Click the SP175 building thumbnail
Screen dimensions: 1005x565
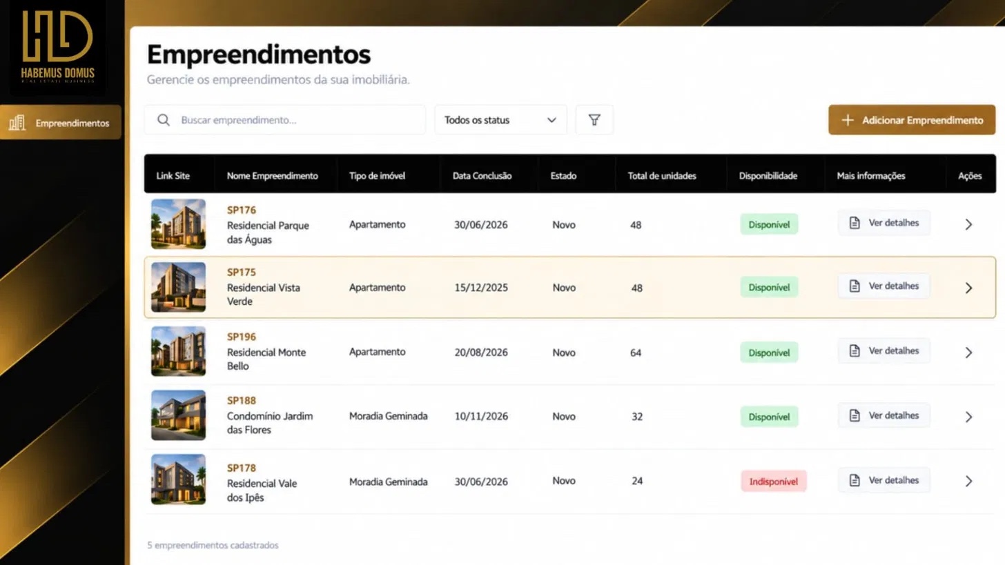179,287
